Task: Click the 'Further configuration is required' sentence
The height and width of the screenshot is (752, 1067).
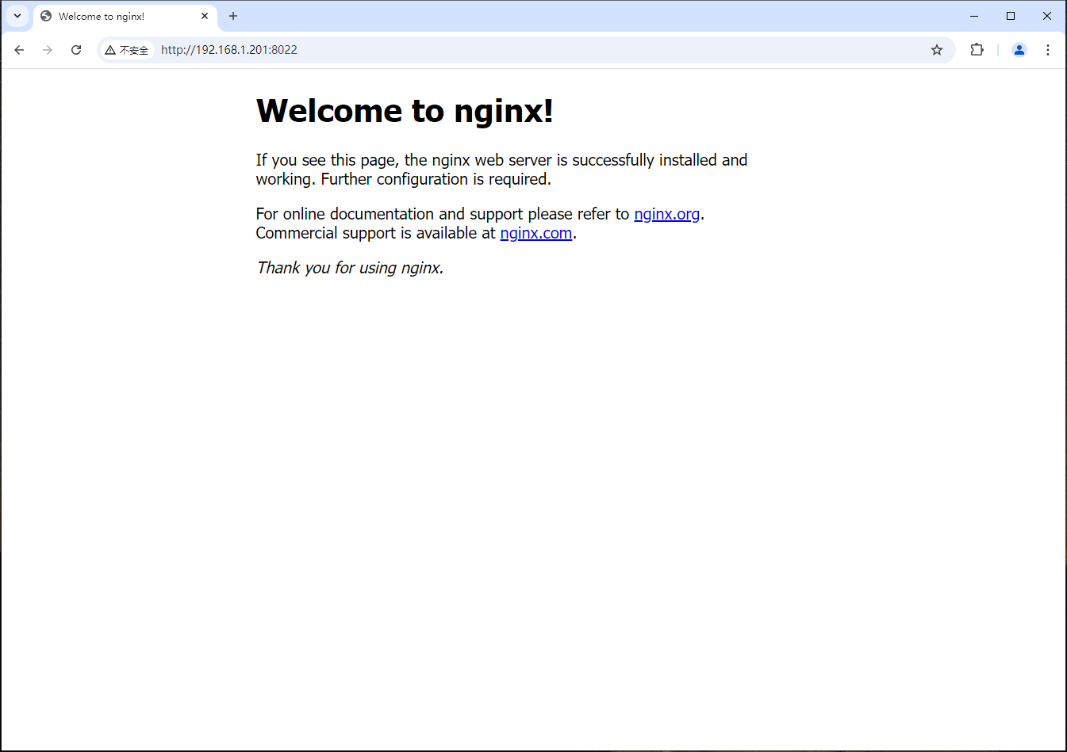Action: (x=436, y=179)
